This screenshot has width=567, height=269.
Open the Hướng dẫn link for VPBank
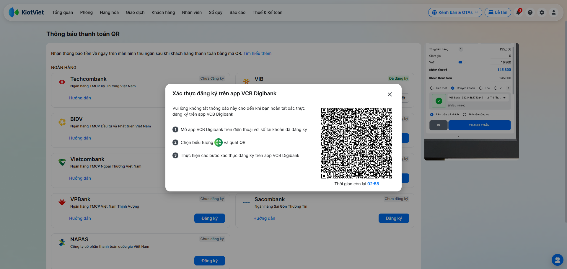[x=80, y=218]
